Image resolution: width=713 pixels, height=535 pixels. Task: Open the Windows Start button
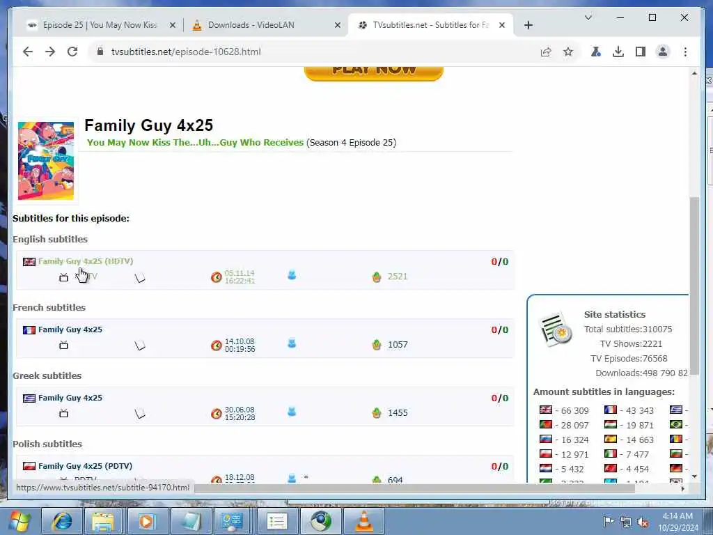click(x=19, y=521)
